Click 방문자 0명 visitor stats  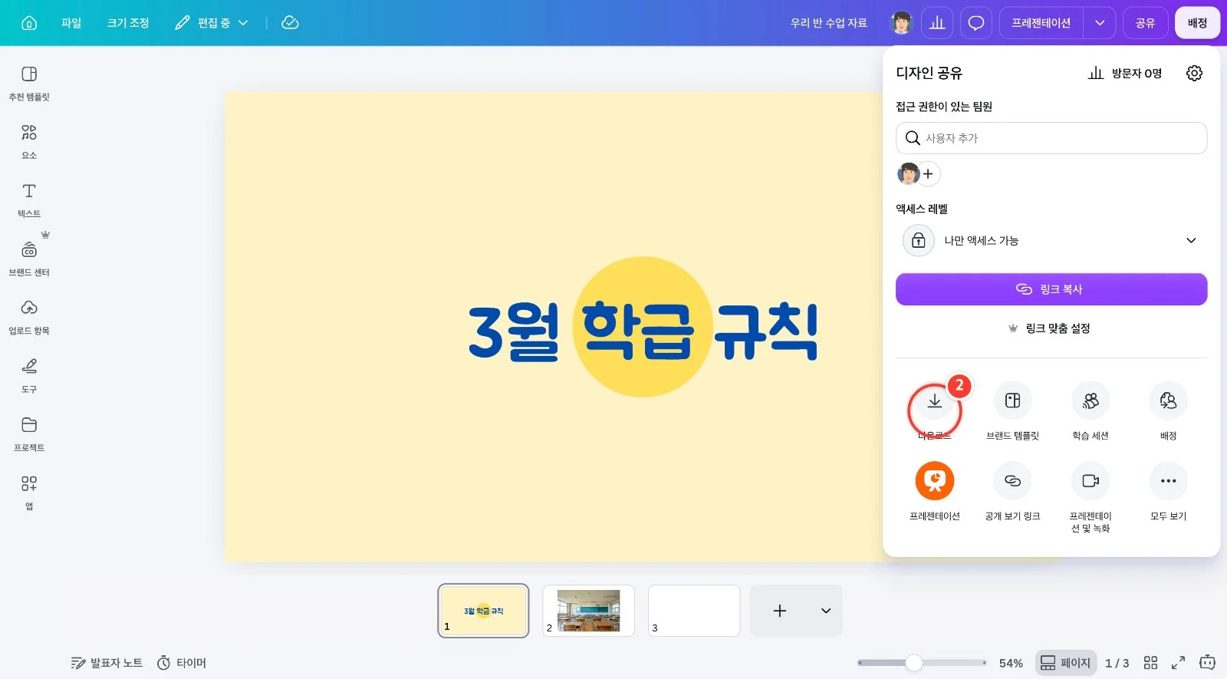pos(1125,74)
